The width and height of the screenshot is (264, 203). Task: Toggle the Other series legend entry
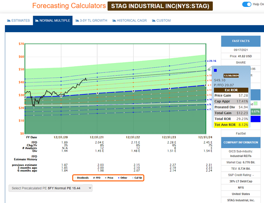pos(123,178)
